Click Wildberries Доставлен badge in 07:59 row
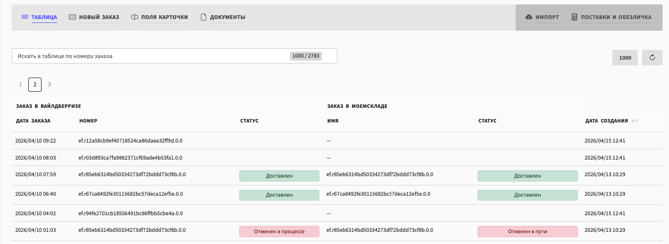Viewport: 669px width, 244px height. pyautogui.click(x=279, y=176)
